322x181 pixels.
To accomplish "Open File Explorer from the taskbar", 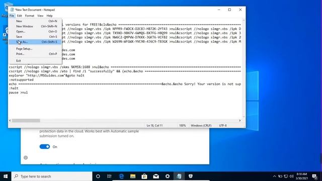I will point(133,176).
